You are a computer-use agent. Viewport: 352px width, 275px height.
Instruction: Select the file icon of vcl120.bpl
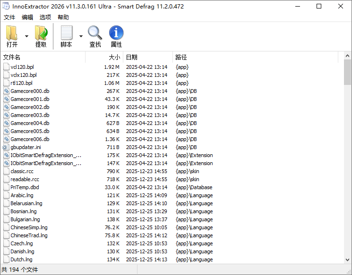click(6, 67)
